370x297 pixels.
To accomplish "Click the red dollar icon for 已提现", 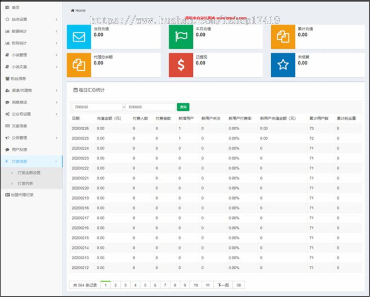I will click(181, 65).
